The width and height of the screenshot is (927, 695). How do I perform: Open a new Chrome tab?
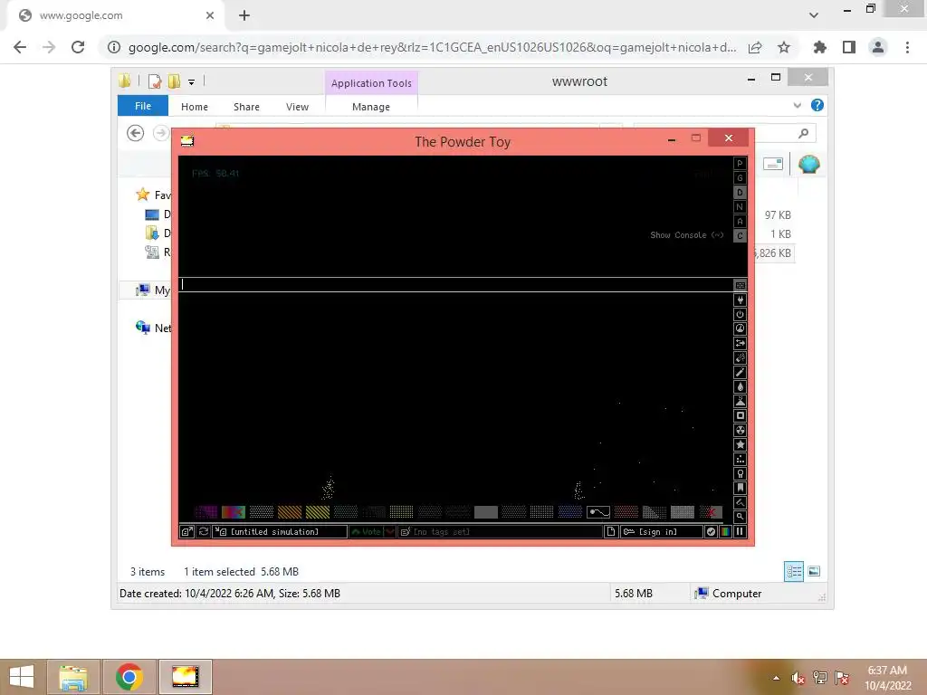[x=244, y=15]
